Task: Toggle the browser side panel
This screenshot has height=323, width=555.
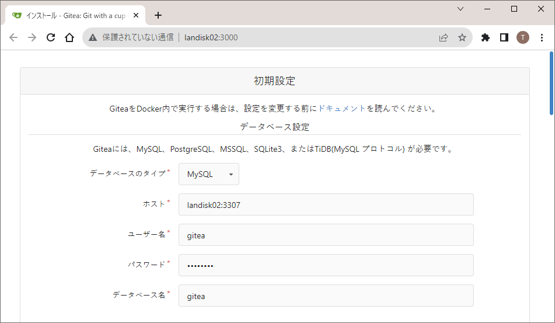Action: pyautogui.click(x=504, y=37)
